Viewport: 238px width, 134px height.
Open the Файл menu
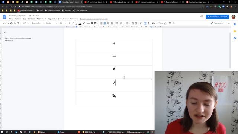(11, 19)
